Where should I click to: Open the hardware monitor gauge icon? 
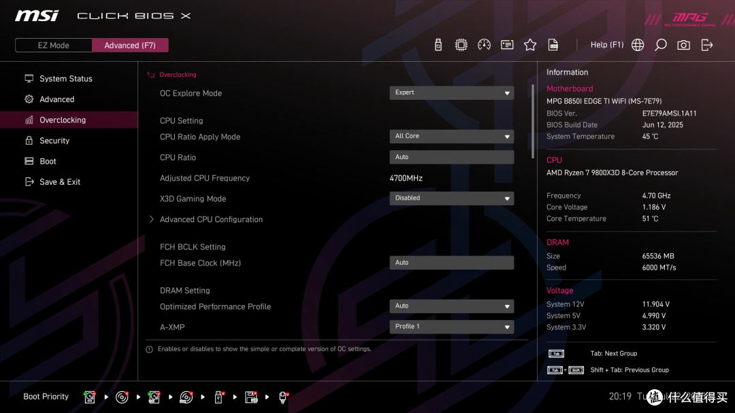(x=485, y=45)
